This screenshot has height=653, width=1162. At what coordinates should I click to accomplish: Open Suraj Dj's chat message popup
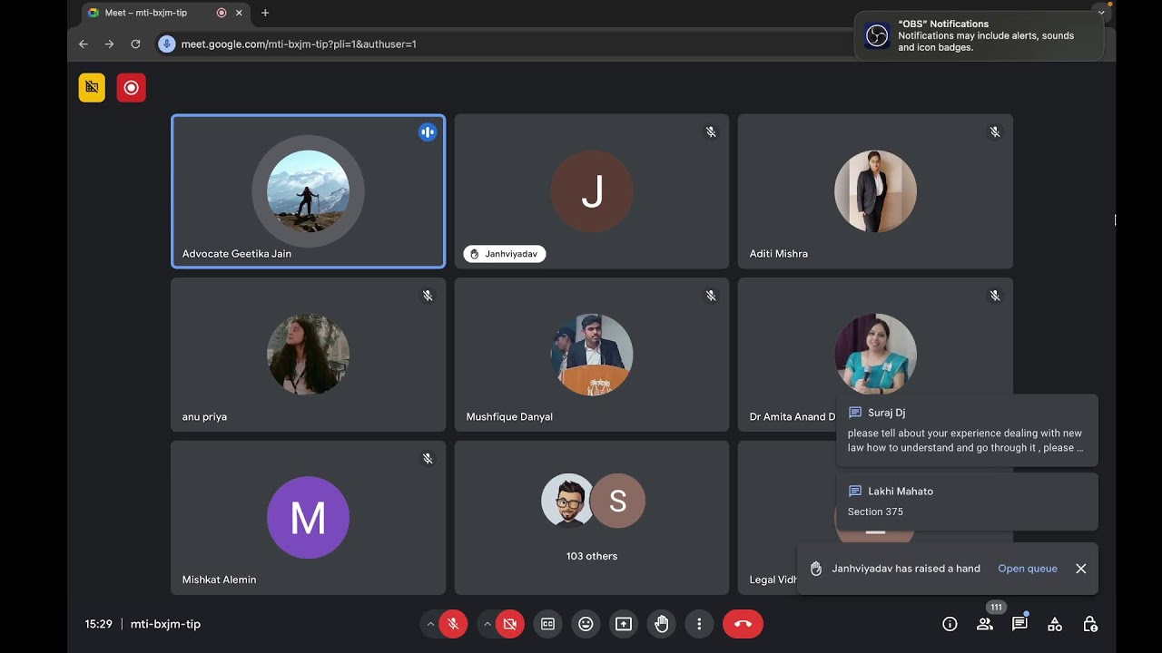[967, 431]
